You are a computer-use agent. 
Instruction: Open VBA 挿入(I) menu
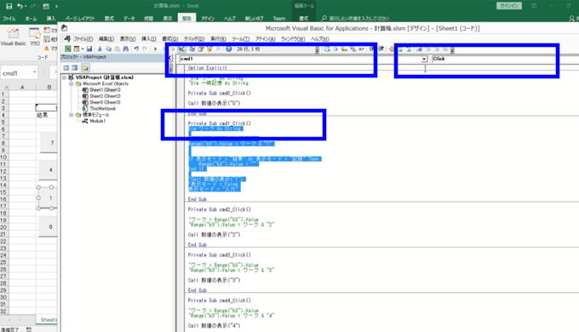[149, 39]
